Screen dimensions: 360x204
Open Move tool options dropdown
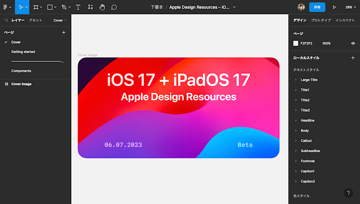point(27,7)
